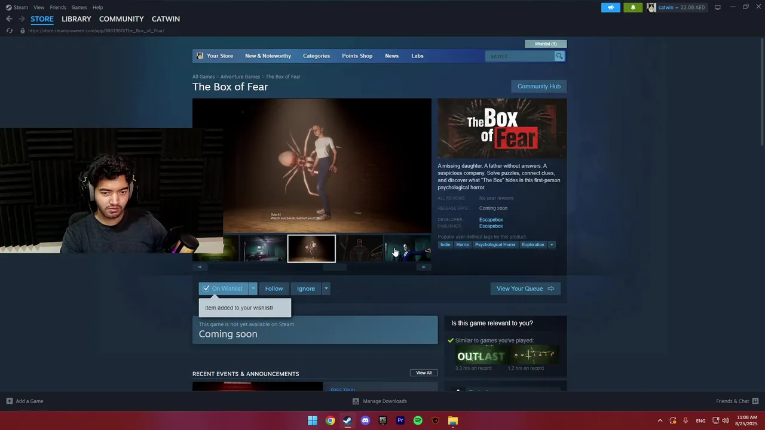Open the Categories menu
This screenshot has height=430, width=765.
[316, 56]
